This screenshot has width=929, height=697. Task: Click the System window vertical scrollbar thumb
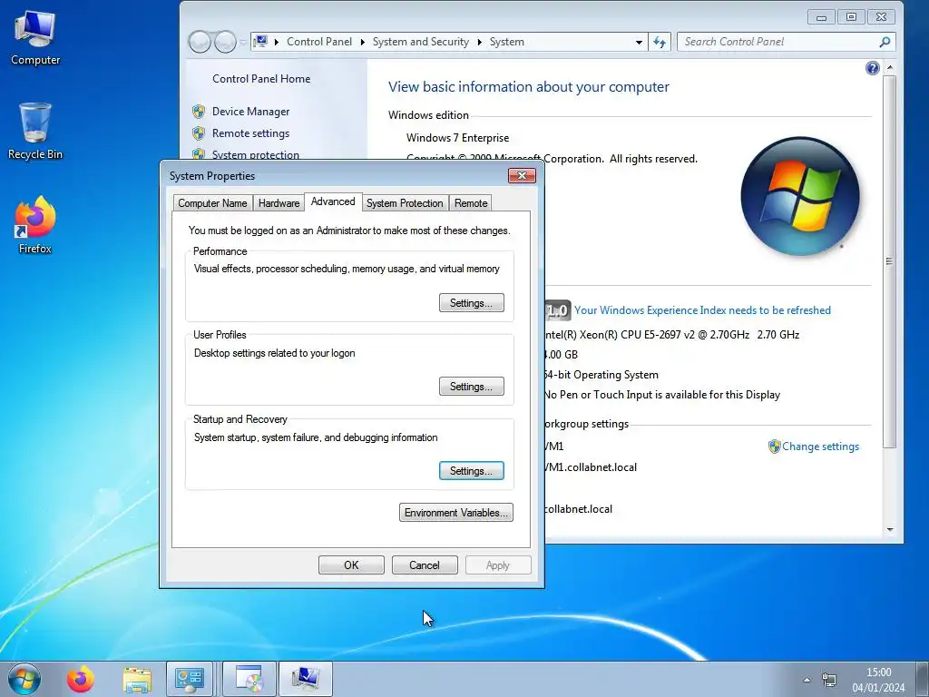(x=889, y=260)
